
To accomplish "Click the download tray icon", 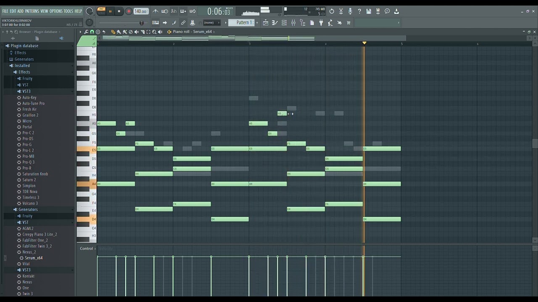I will point(396,11).
